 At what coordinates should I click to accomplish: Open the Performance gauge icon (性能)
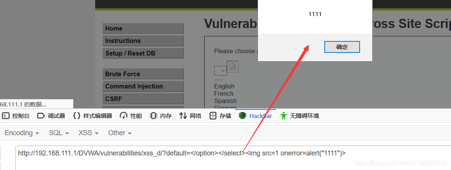[x=124, y=116]
